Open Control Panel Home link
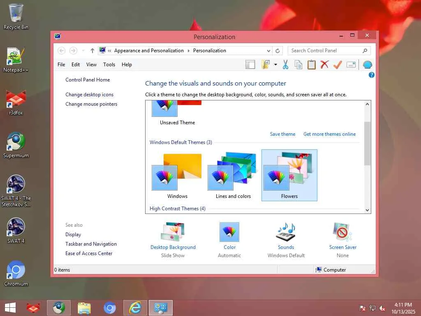421x316 pixels. (88, 80)
